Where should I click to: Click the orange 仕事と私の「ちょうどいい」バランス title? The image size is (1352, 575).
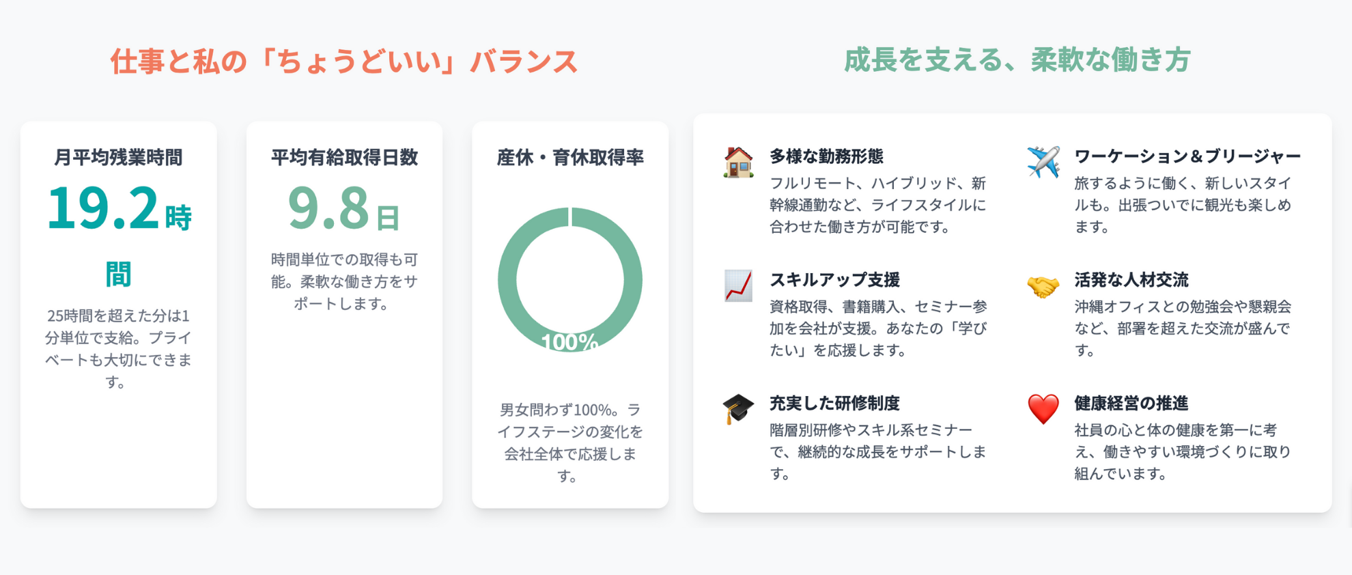click(x=344, y=61)
